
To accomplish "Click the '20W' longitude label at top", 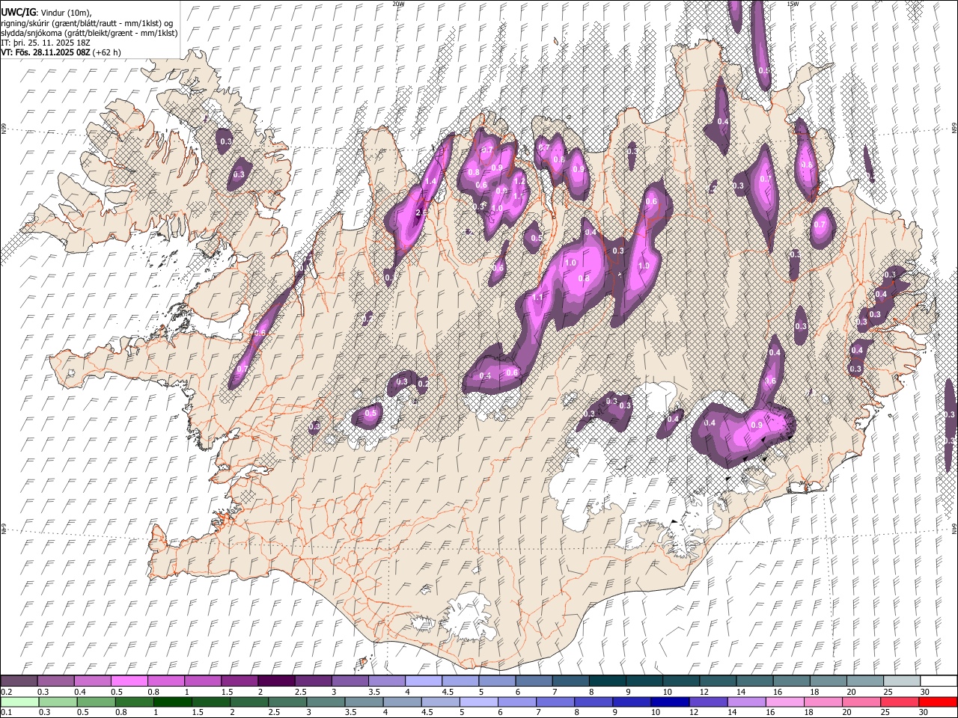I will [398, 4].
